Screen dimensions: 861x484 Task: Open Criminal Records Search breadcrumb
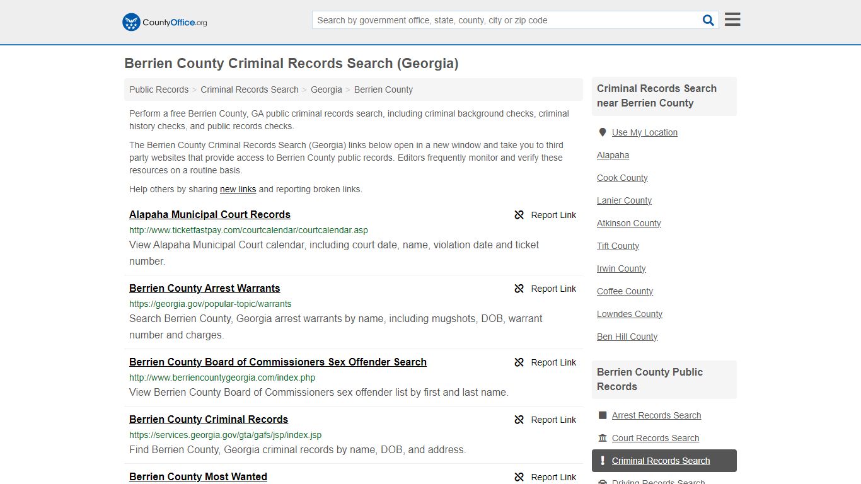(x=250, y=89)
